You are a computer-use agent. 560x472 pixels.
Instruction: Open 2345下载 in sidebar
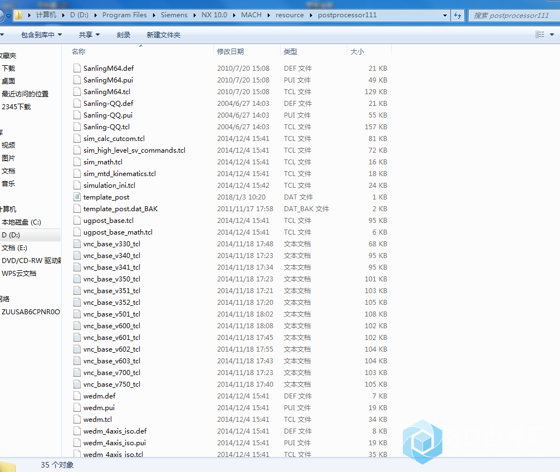point(16,107)
